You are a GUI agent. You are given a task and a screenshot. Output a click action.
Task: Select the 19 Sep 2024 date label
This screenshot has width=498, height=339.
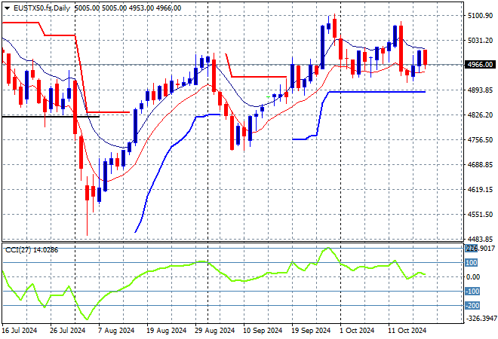311,331
